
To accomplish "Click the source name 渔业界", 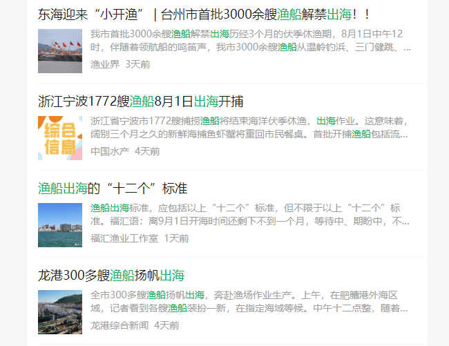I will 104,64.
